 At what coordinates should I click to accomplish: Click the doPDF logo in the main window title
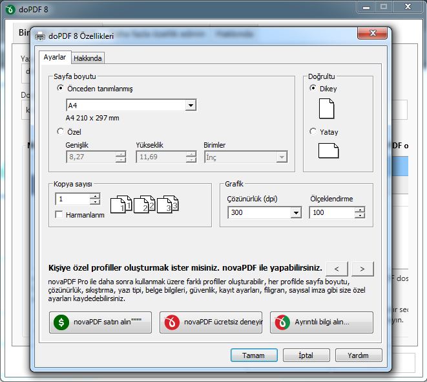point(10,10)
